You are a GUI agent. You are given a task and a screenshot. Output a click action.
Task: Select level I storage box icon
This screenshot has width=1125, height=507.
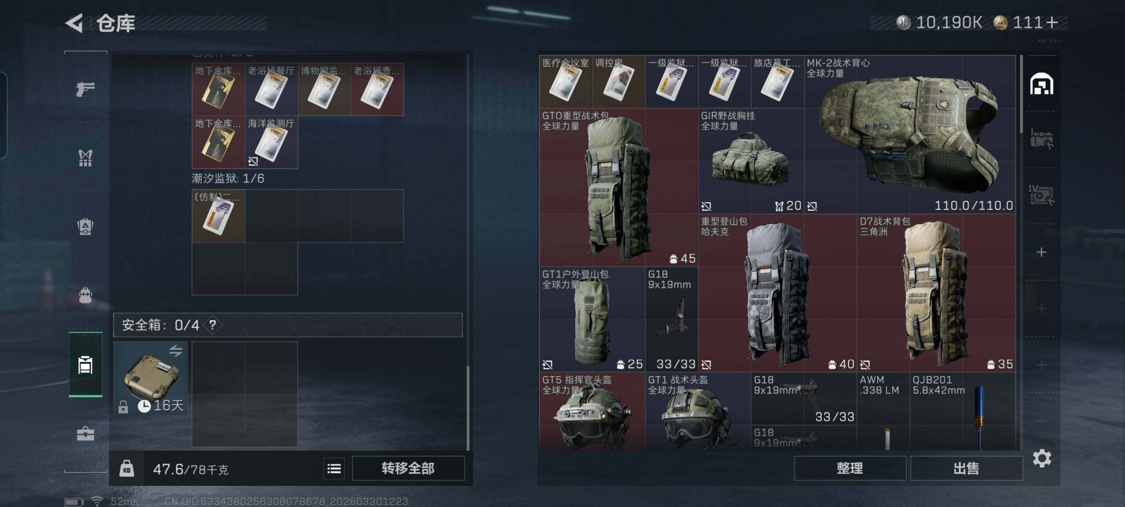(x=1041, y=139)
